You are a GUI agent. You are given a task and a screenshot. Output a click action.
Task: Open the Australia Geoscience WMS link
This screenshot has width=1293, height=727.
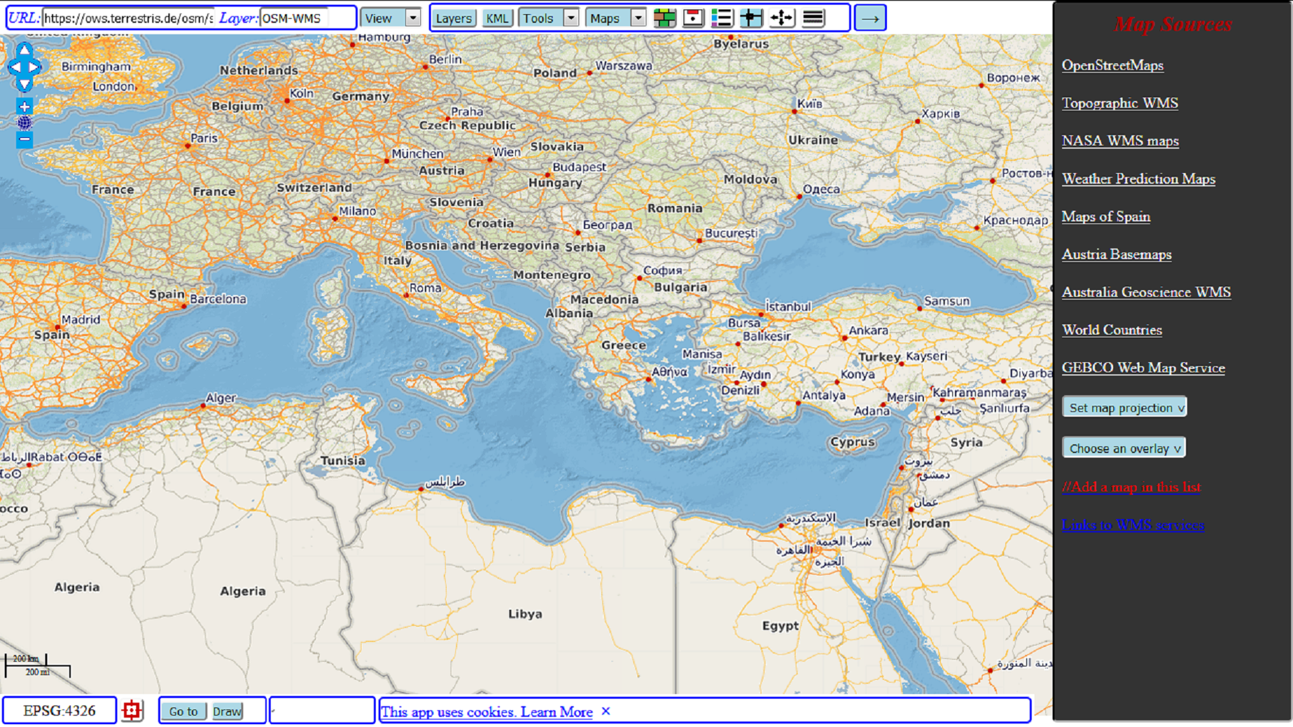pyautogui.click(x=1146, y=291)
